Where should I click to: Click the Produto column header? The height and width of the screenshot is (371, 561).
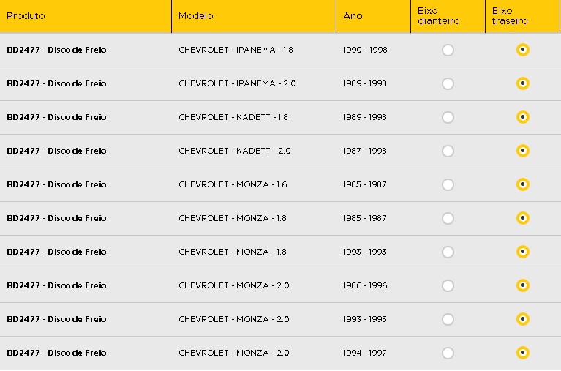point(26,16)
